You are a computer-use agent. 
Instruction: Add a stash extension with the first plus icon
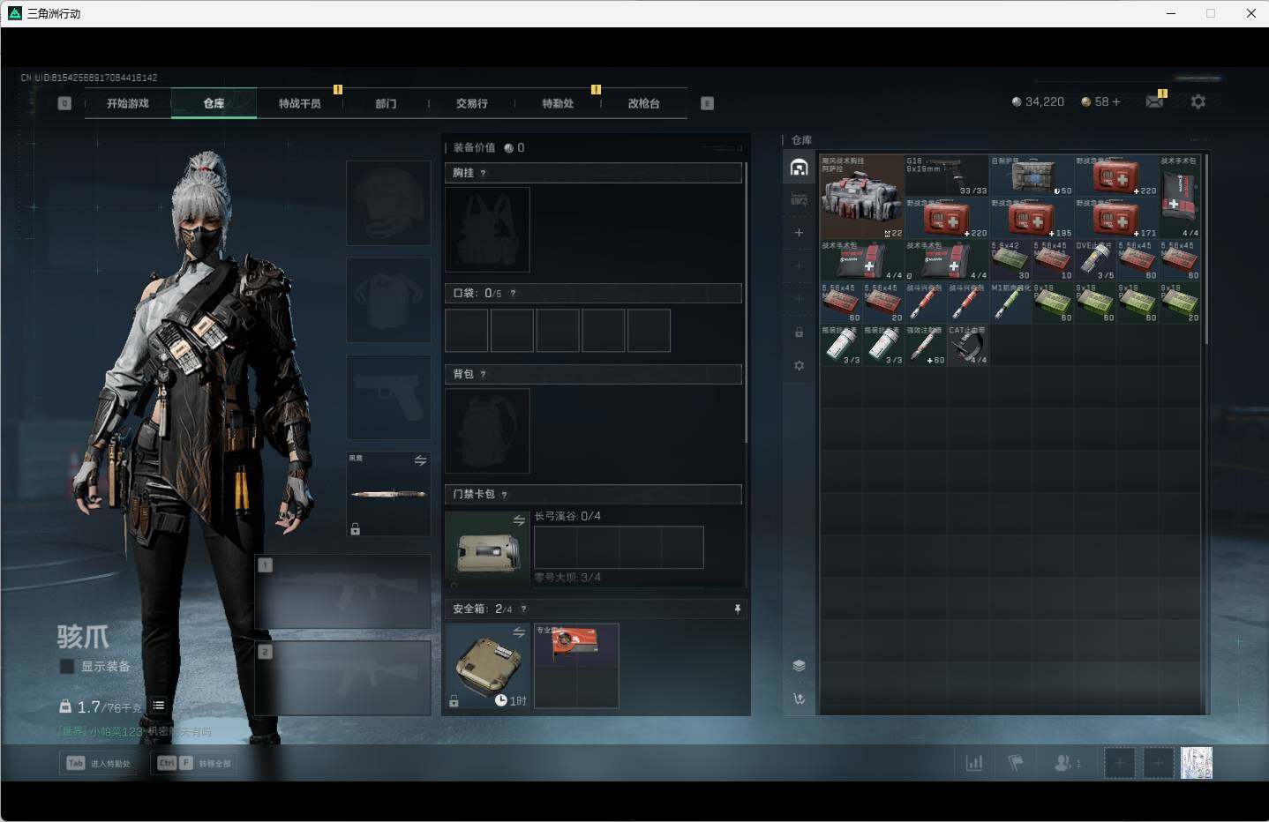(799, 233)
